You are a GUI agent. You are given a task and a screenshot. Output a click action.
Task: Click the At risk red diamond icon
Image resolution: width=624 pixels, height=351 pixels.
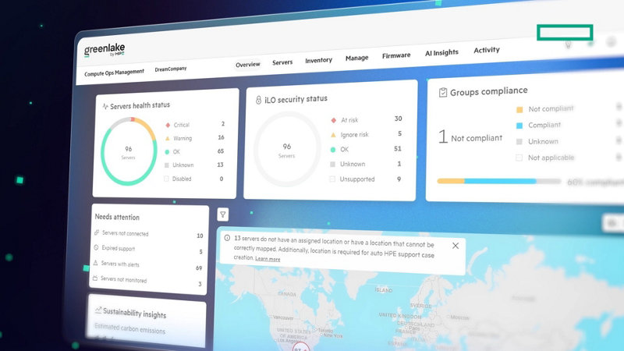pyautogui.click(x=334, y=120)
